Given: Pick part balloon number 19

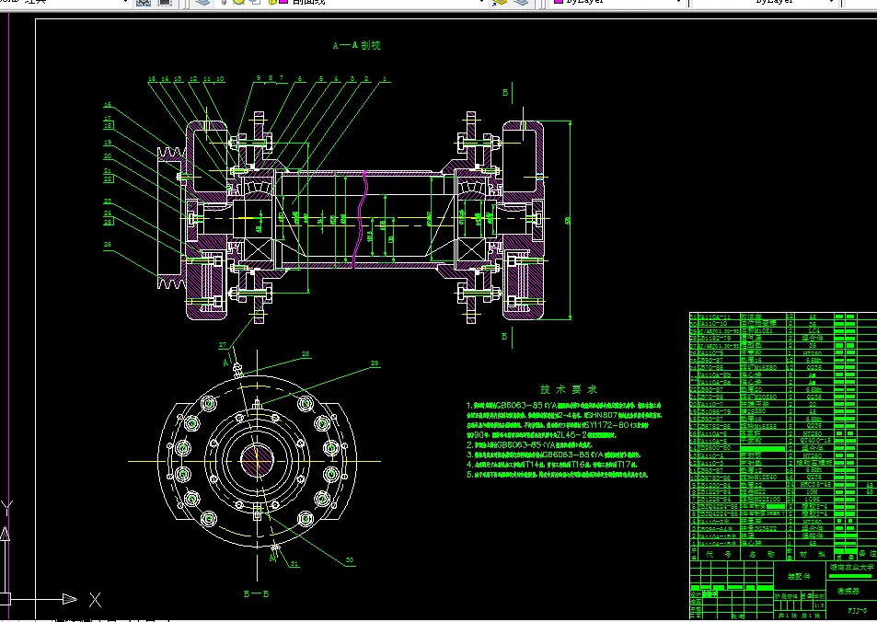Looking at the screenshot, I should point(108,143).
